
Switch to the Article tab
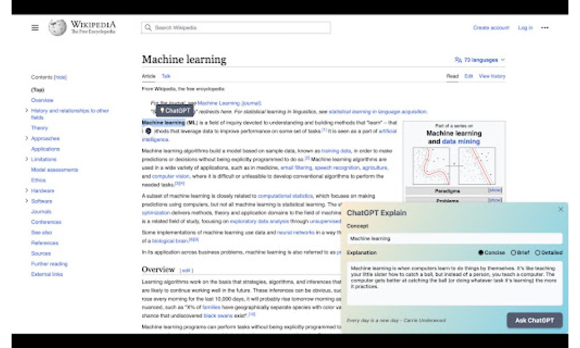point(148,76)
